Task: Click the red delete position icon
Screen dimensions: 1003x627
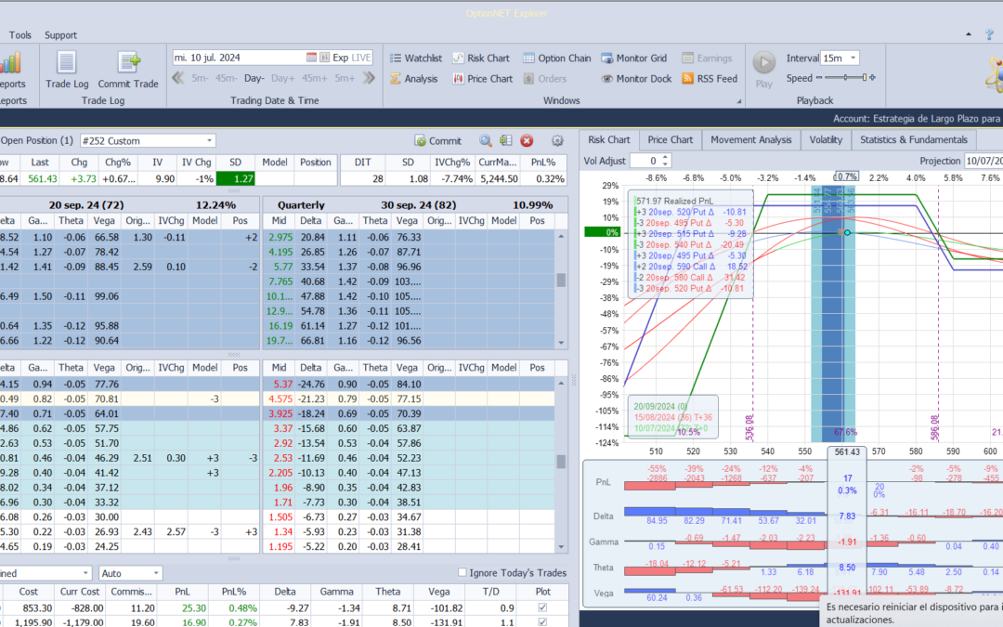Action: click(527, 141)
